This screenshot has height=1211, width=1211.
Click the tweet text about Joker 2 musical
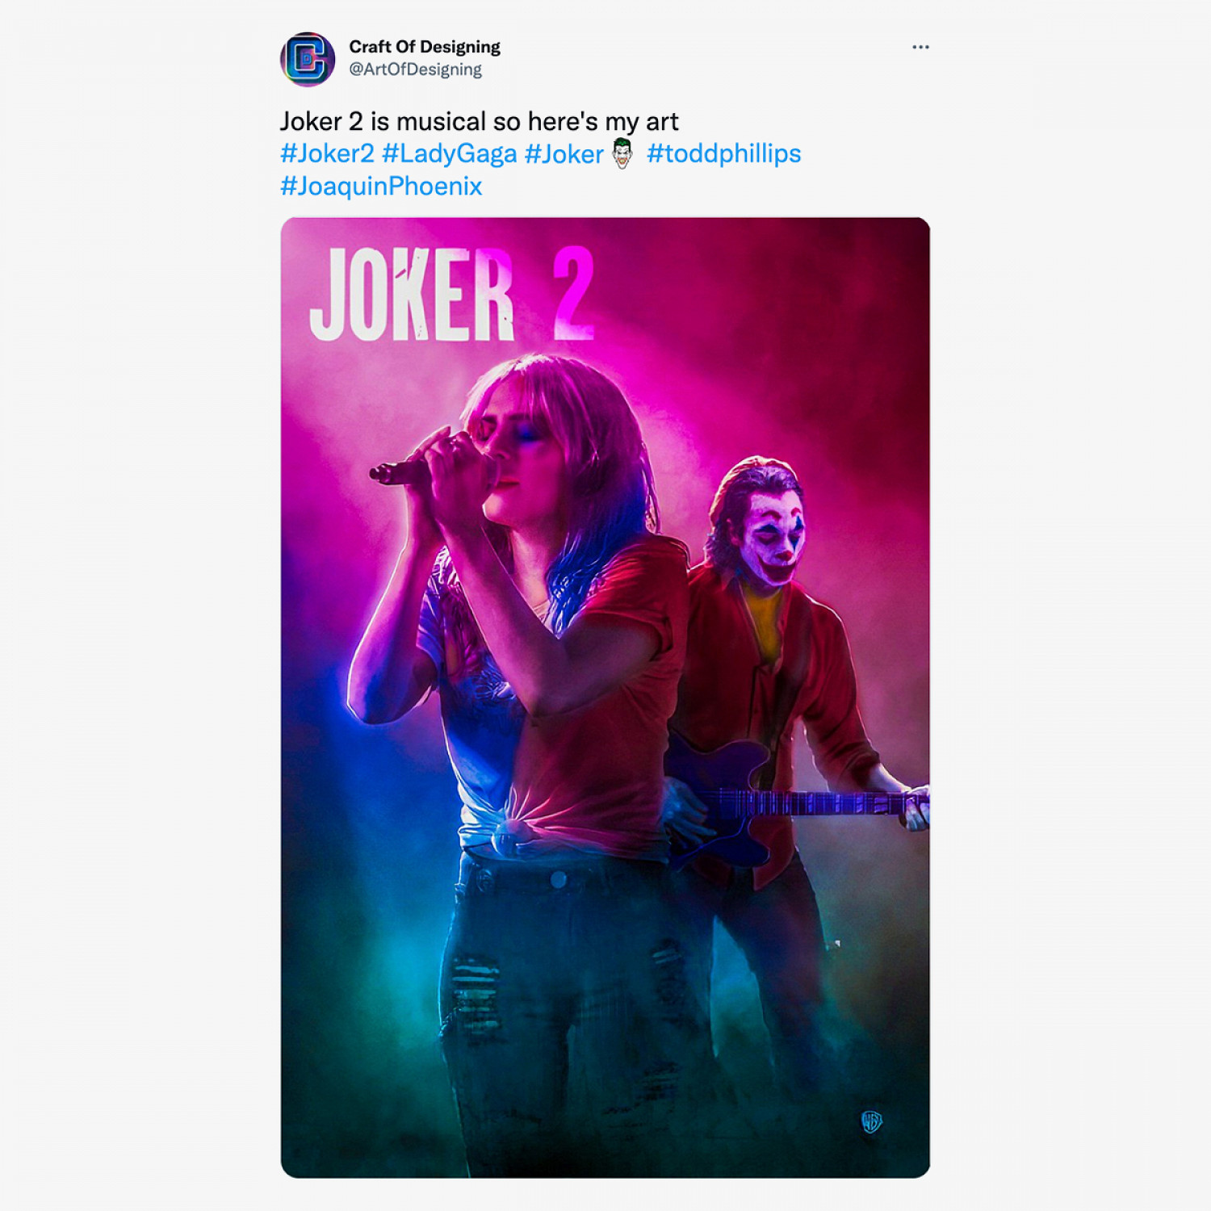479,122
